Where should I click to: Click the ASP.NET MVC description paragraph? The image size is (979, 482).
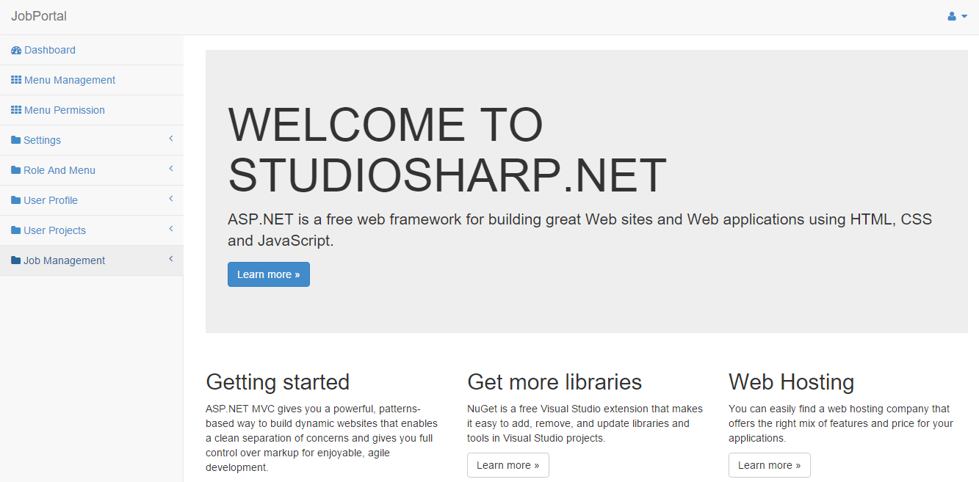tap(322, 438)
